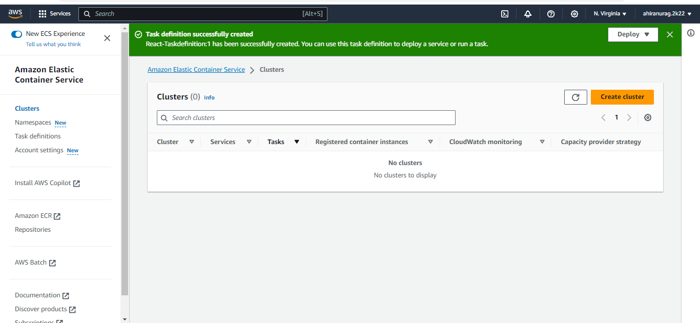Go to next page of clusters
The height and width of the screenshot is (323, 700).
pyautogui.click(x=629, y=117)
